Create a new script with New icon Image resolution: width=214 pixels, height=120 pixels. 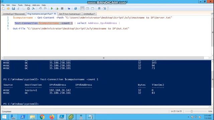tap(3, 9)
